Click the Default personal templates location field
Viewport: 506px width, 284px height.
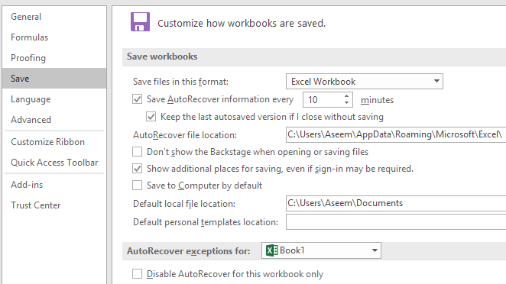click(x=396, y=222)
